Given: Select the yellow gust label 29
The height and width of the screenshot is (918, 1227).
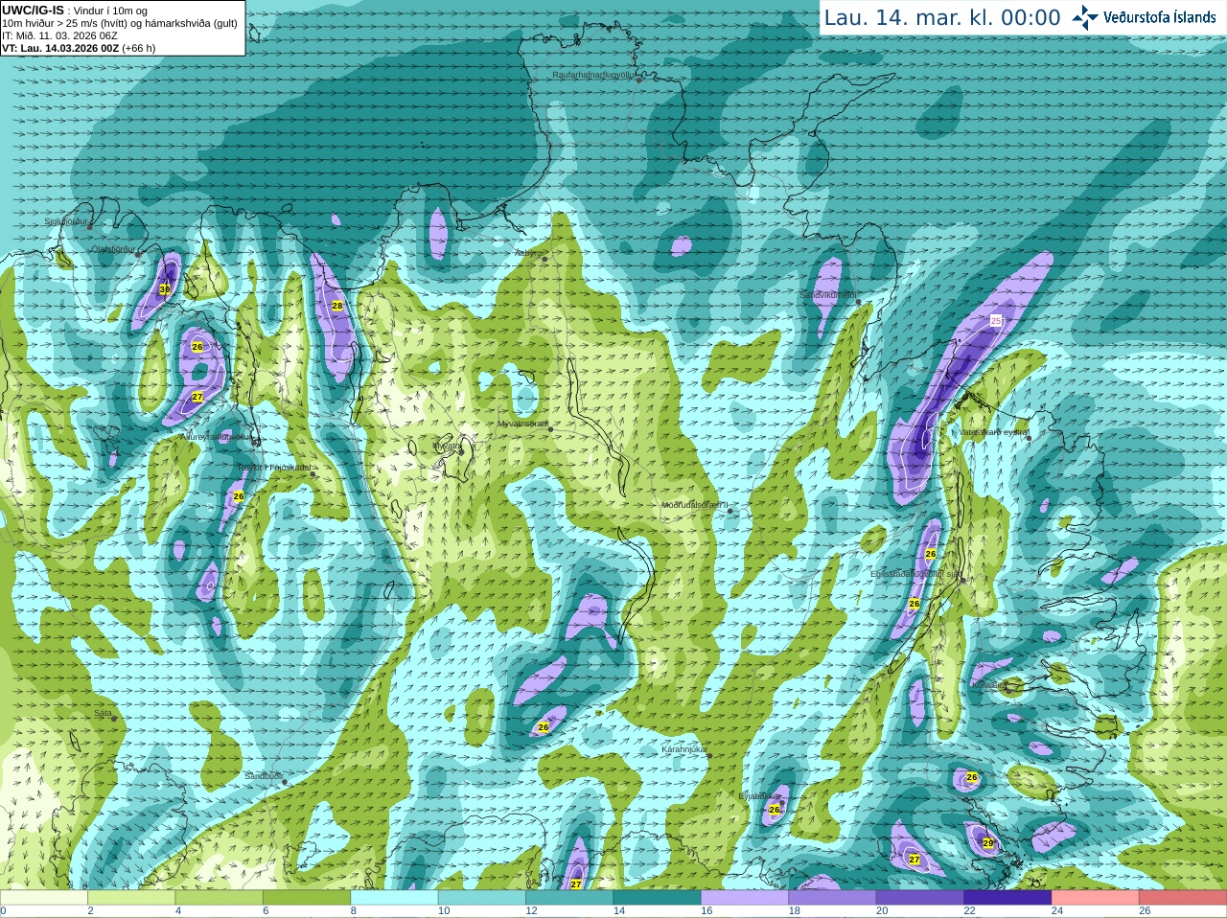Looking at the screenshot, I should point(989,843).
